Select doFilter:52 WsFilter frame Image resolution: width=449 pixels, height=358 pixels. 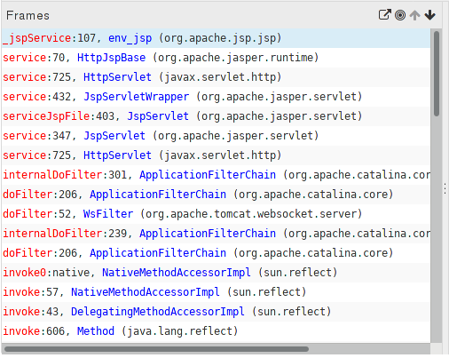tap(216, 214)
